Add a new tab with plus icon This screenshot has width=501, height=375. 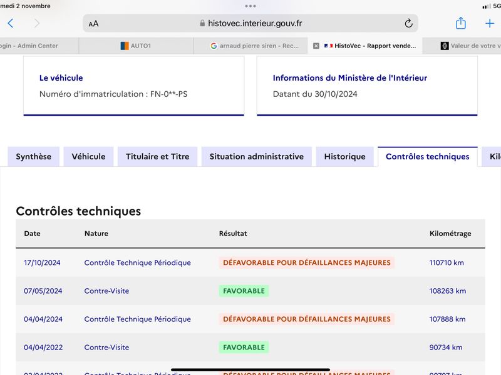coord(490,23)
